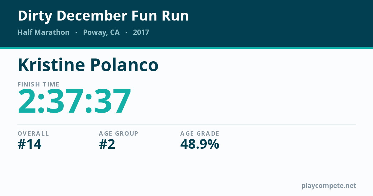Click the AGE GRADE heading
Viewport: 373px width, 196px height.
tap(200, 133)
